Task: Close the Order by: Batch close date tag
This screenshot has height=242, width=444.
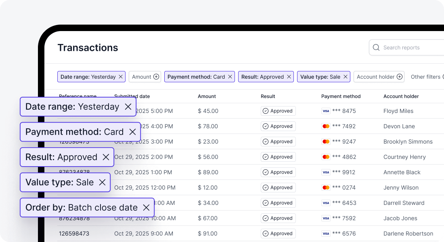Action: 146,207
